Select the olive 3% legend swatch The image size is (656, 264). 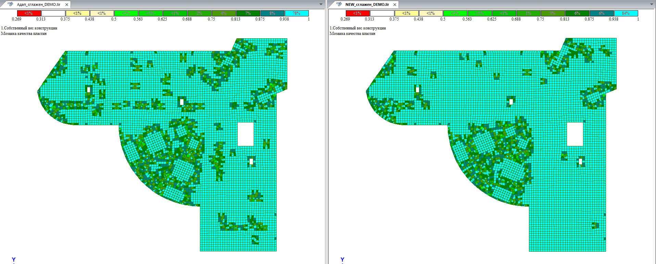pyautogui.click(x=553, y=13)
